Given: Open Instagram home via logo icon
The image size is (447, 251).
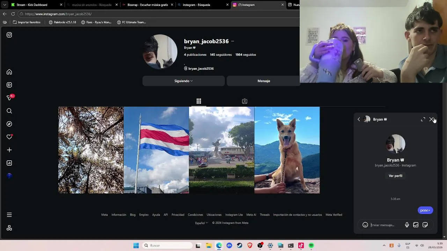Looking at the screenshot, I should [9, 35].
